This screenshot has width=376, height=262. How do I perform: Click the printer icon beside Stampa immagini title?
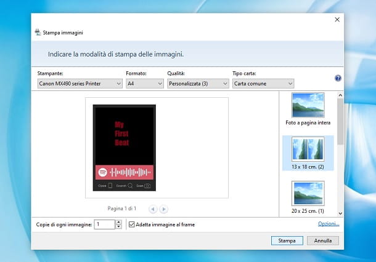click(38, 33)
